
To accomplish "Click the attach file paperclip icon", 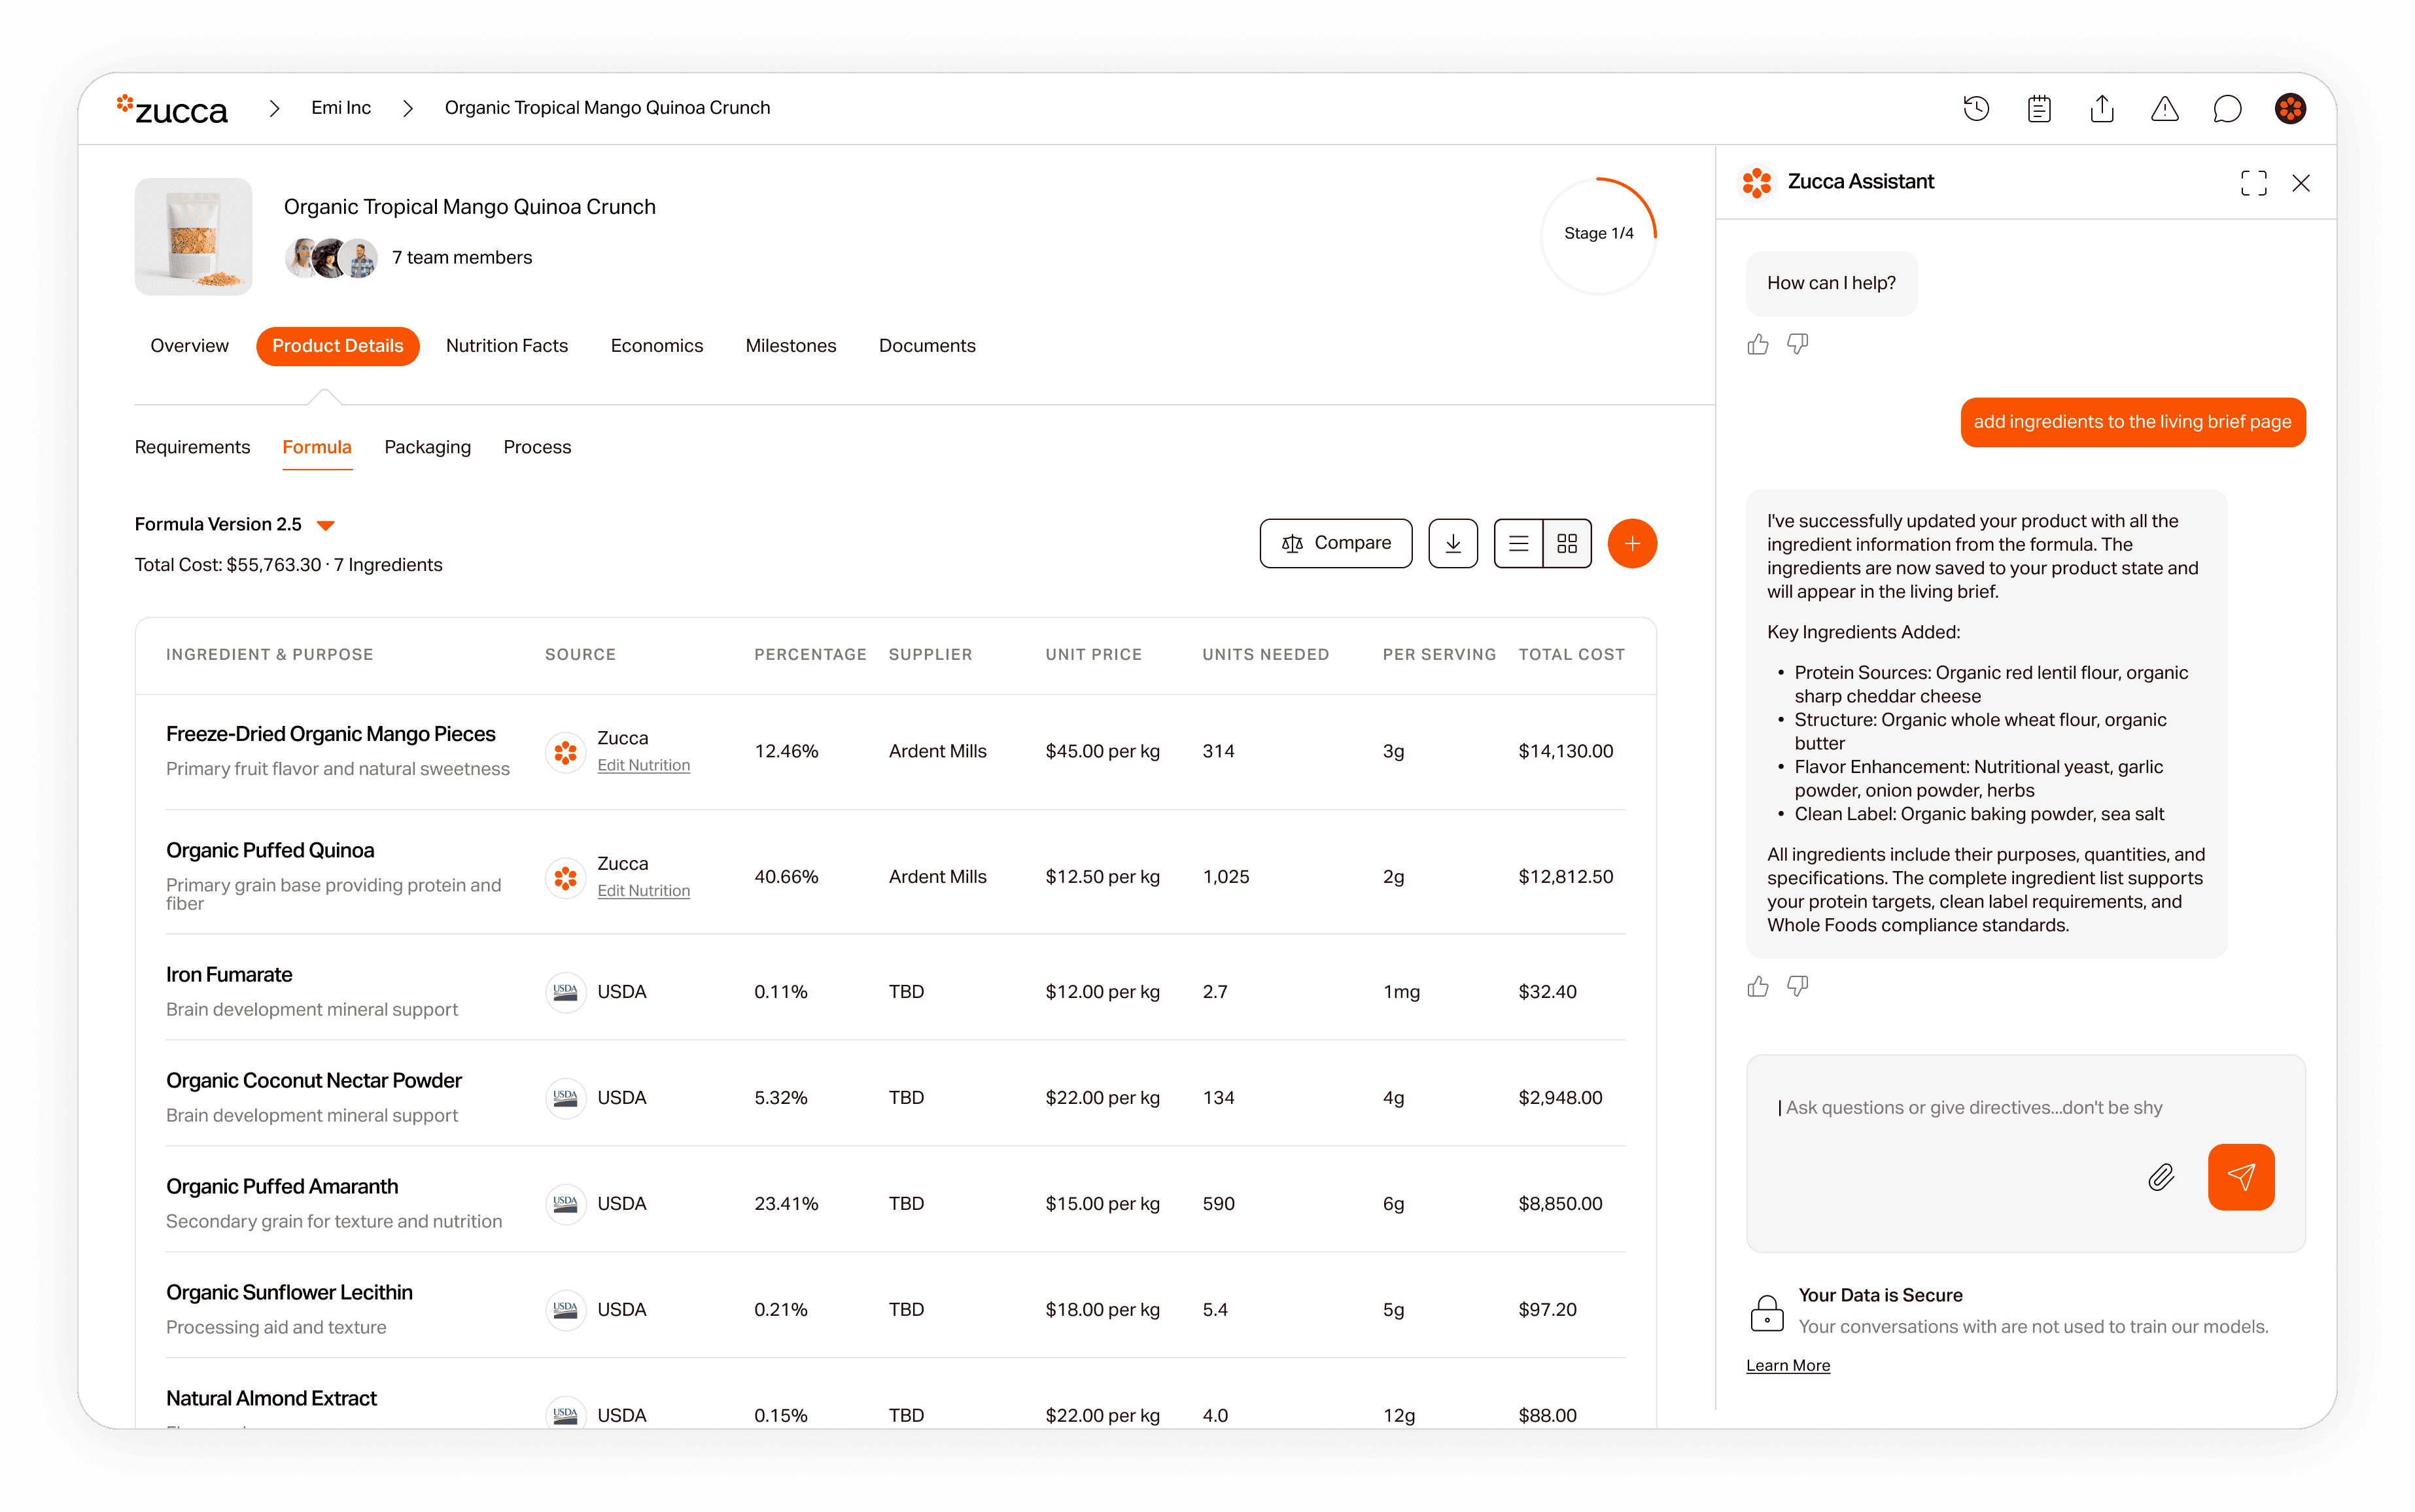I will [x=2161, y=1177].
